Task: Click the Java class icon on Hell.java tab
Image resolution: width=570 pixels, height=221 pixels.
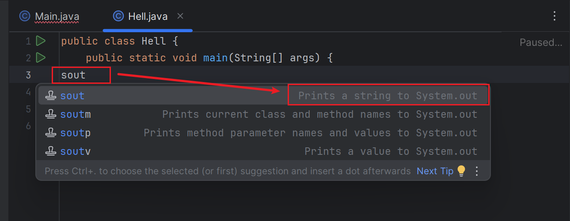Action: pos(118,16)
